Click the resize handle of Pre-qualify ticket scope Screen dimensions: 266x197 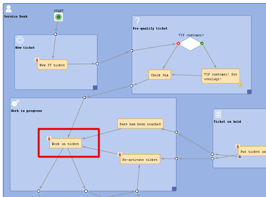pos(249,92)
